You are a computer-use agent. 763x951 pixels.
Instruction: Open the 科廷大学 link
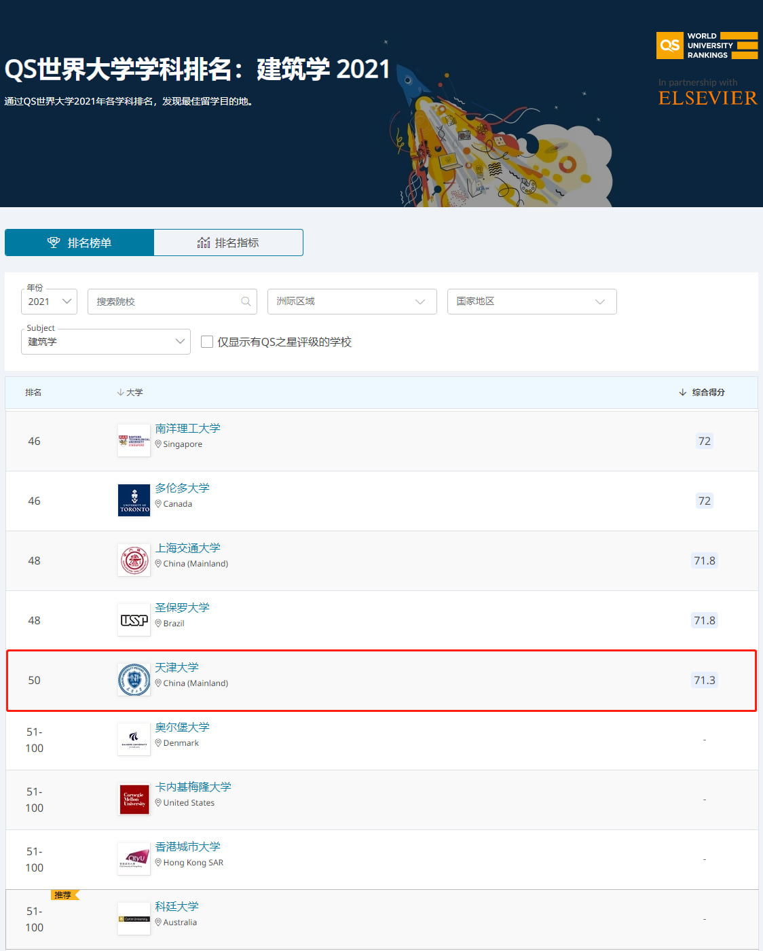coord(176,907)
